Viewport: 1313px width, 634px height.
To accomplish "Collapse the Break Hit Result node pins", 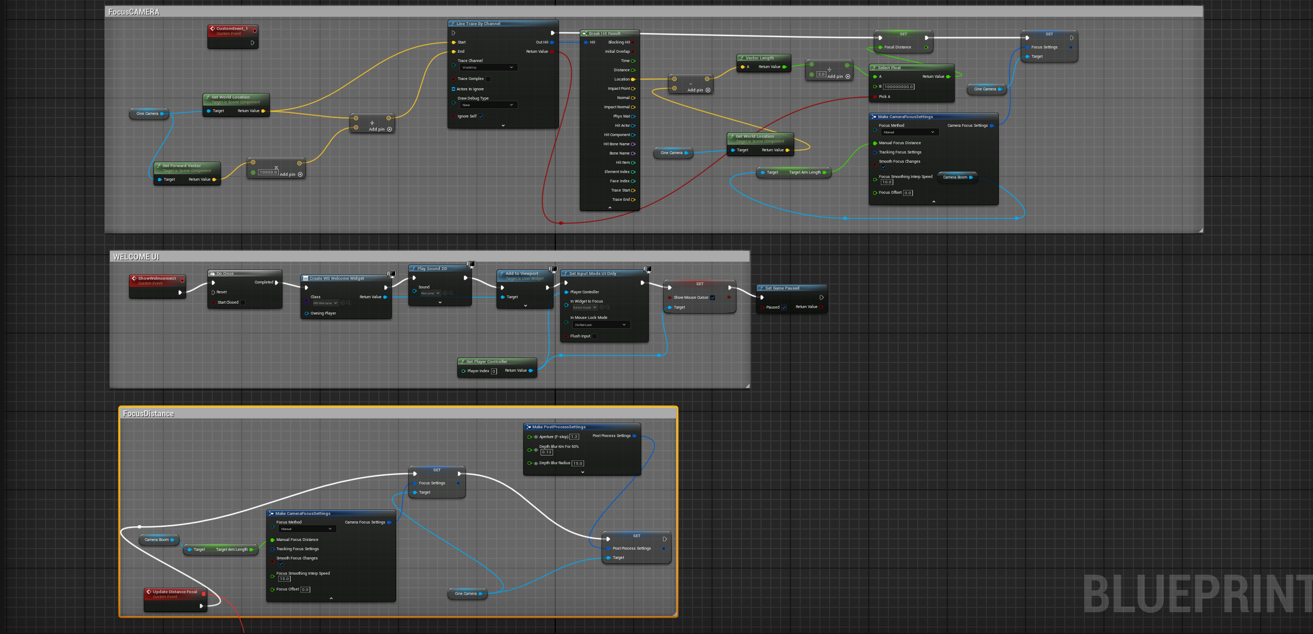I will 610,207.
